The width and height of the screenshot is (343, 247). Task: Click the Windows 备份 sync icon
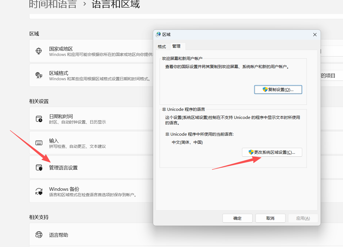[39, 191]
